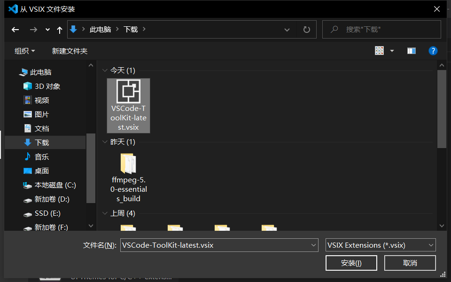
Task: Open help with the blue question mark
Action: (433, 51)
